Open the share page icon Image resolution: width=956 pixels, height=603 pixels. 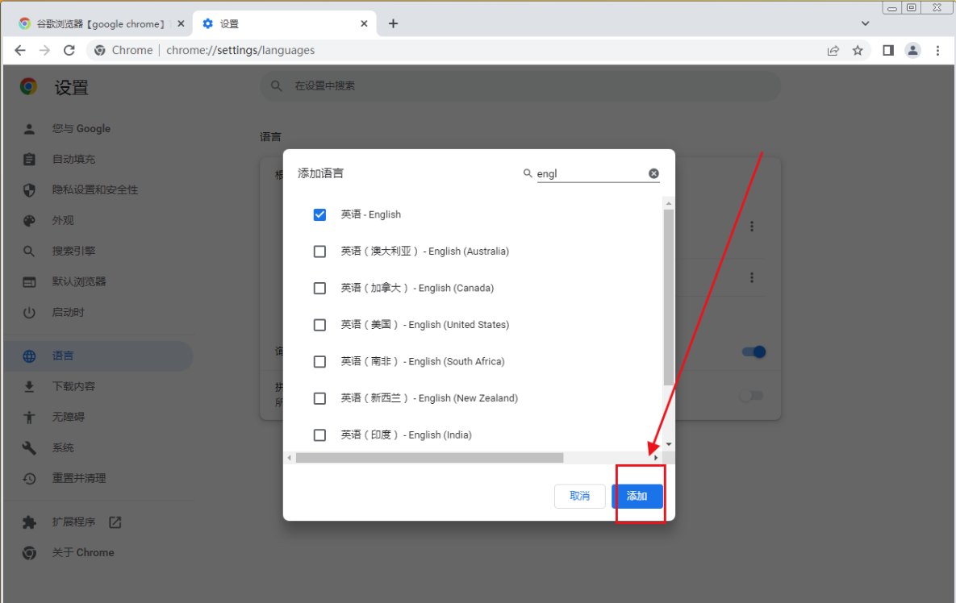833,50
